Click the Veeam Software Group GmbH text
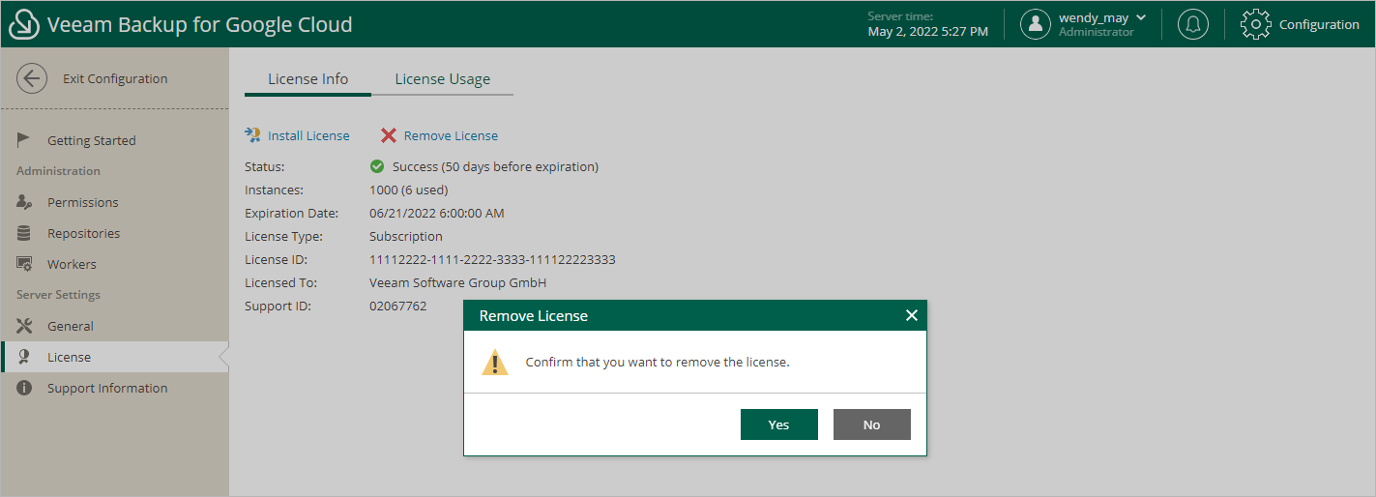1376x497 pixels. pyautogui.click(x=458, y=282)
